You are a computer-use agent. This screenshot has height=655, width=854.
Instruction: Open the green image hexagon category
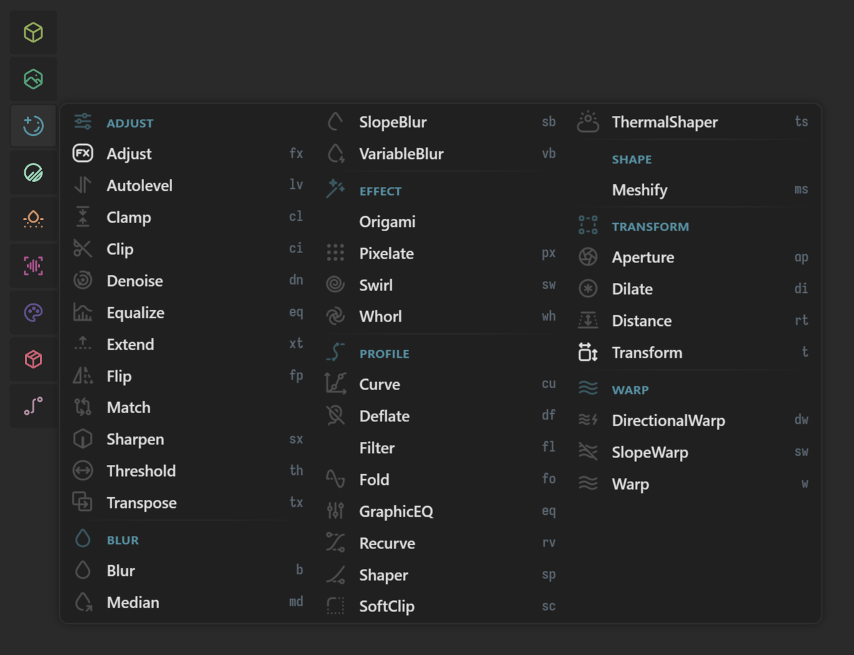(33, 79)
